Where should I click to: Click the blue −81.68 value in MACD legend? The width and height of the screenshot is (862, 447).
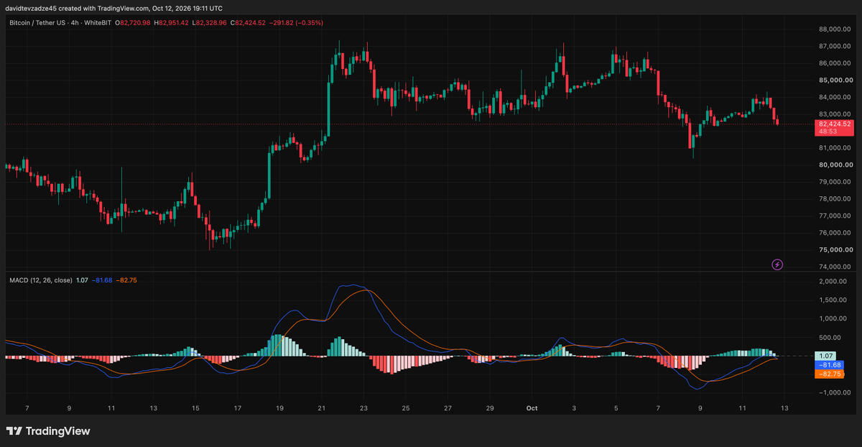click(x=103, y=280)
